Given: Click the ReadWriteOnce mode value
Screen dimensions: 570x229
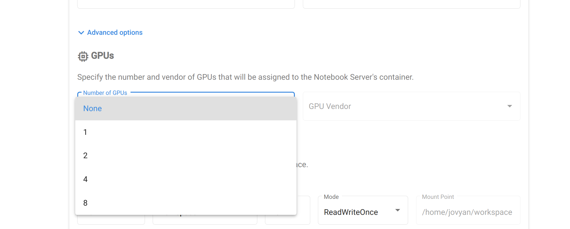Looking at the screenshot, I should coord(351,212).
